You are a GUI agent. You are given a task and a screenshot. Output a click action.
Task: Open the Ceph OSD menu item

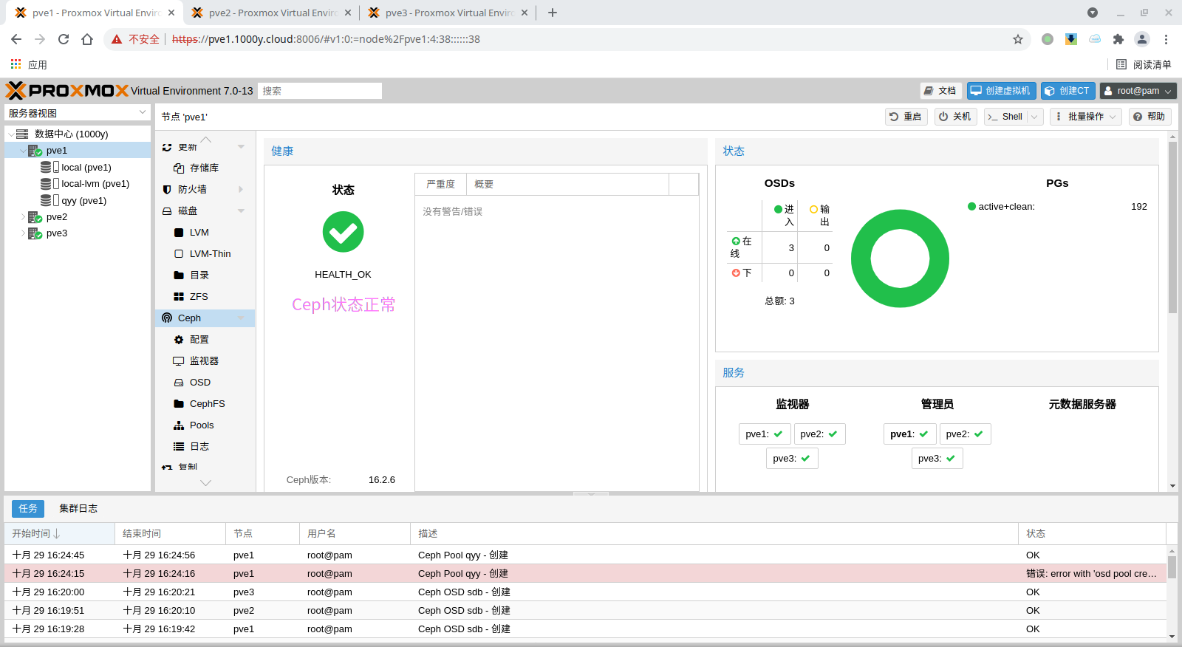pos(199,383)
